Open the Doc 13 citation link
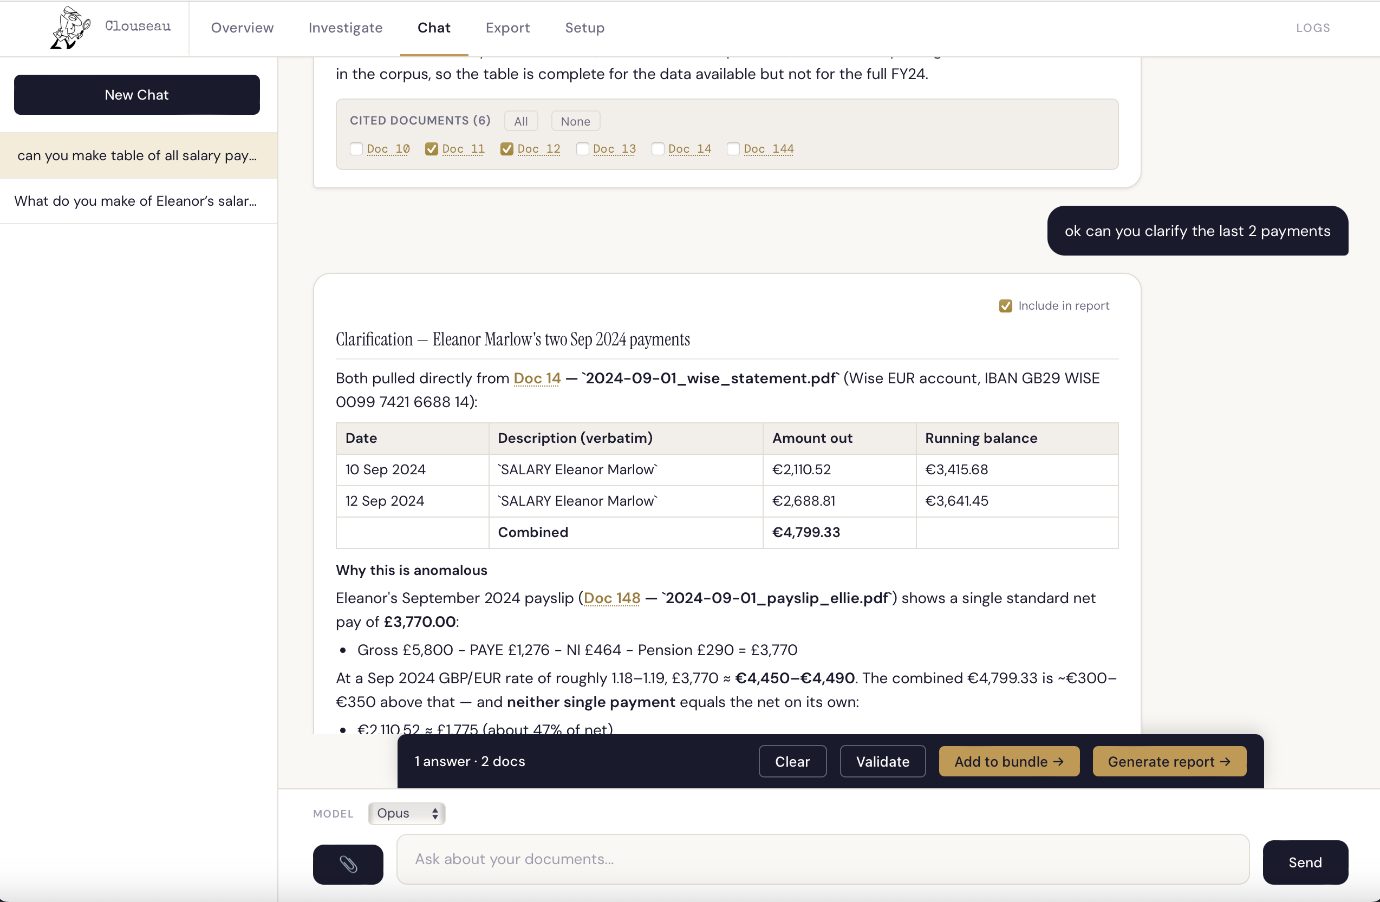The height and width of the screenshot is (902, 1380). pos(615,149)
